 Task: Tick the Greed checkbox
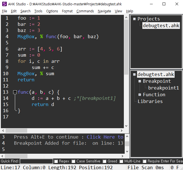105,161
